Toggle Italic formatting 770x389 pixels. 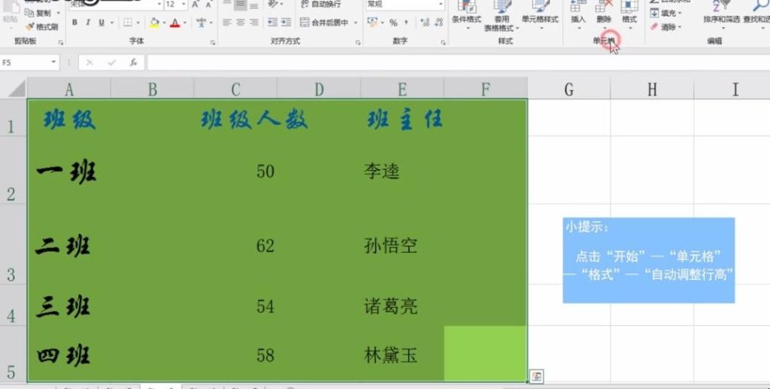tap(88, 23)
